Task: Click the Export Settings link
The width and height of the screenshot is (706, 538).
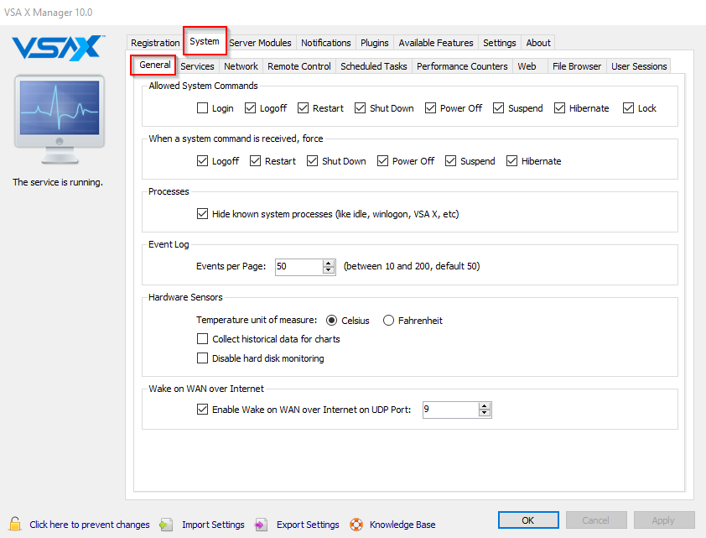Action: click(308, 525)
